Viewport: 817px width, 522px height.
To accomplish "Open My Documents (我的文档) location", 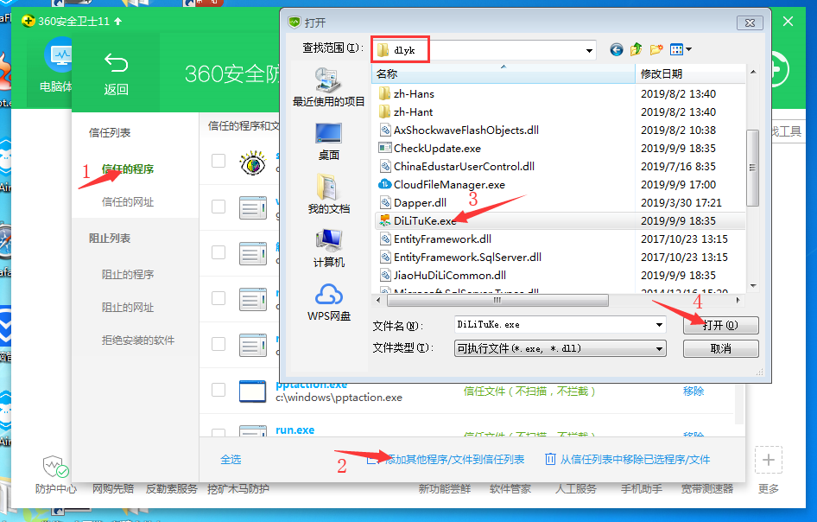I will (328, 194).
